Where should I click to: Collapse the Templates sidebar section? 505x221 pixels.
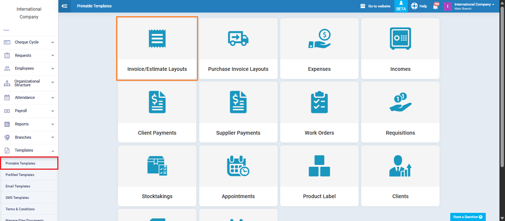click(29, 151)
